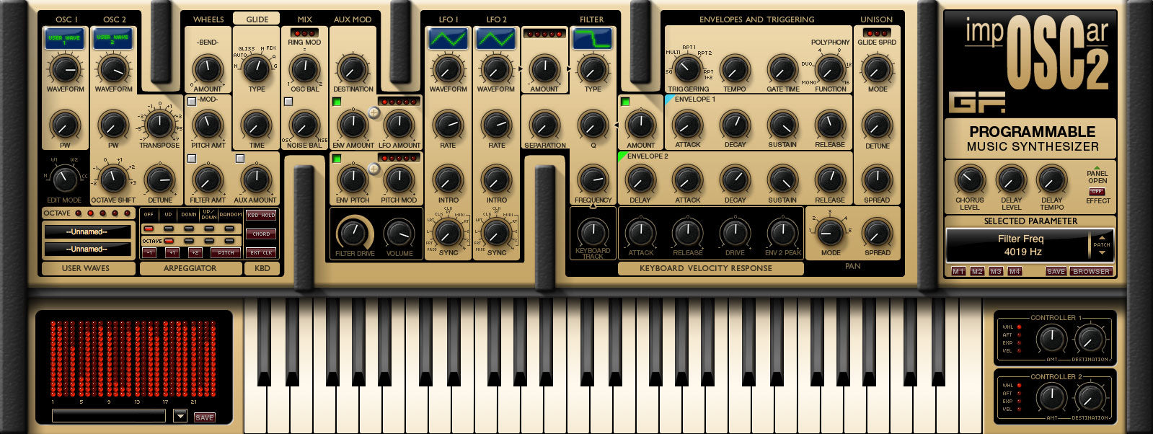Open the pattern dropdown arrow beside Save
The image size is (1153, 434).
click(x=180, y=416)
